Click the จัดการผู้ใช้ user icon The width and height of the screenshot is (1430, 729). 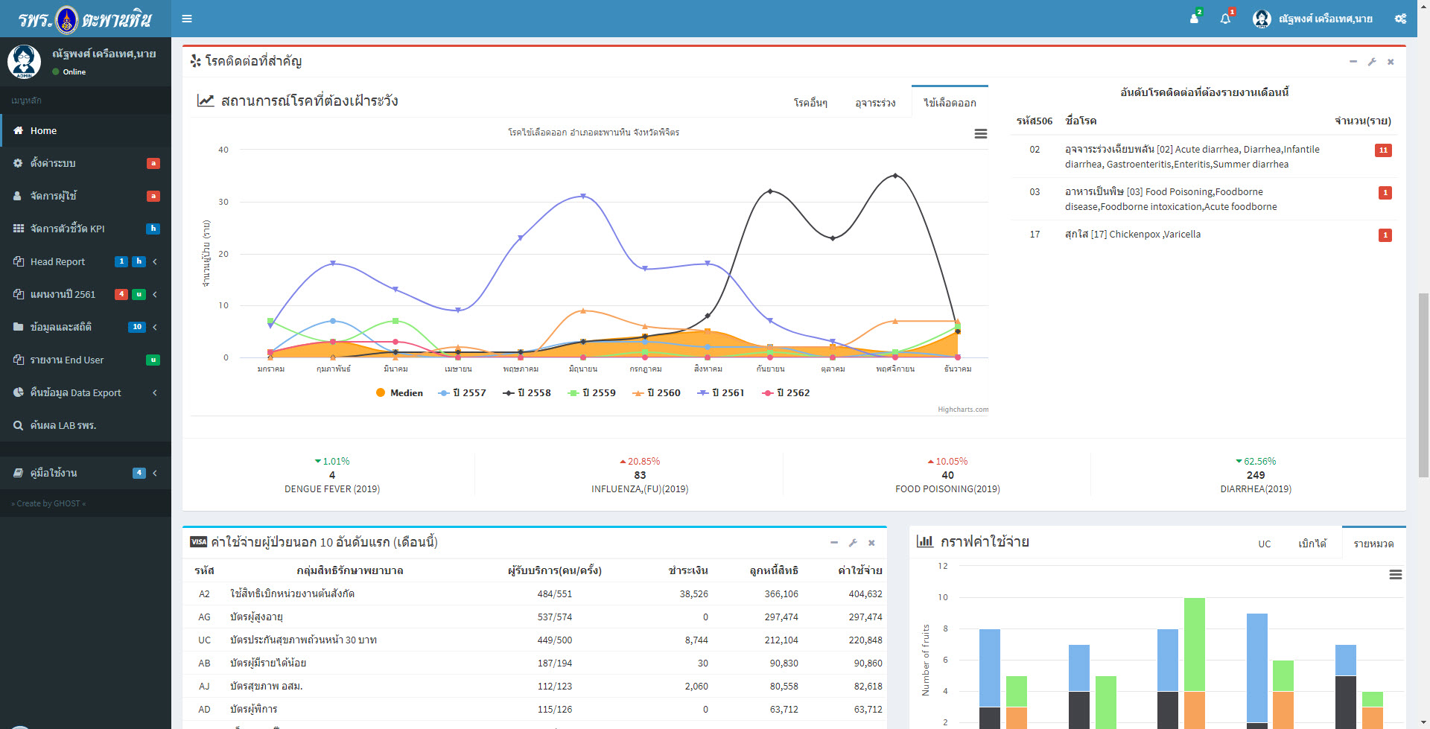pyautogui.click(x=18, y=196)
